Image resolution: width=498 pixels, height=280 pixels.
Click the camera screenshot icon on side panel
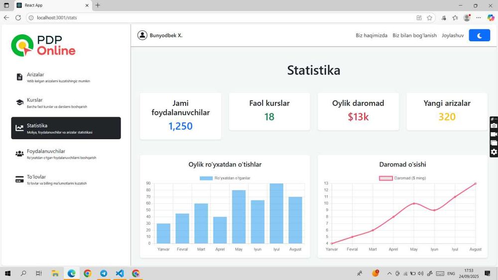coord(494,125)
